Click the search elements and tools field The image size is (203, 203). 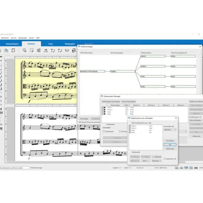point(14,168)
